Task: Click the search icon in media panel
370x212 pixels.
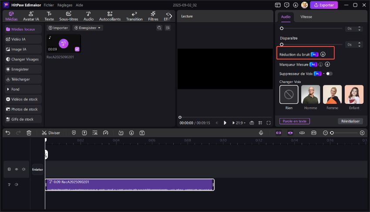Action: (x=159, y=28)
